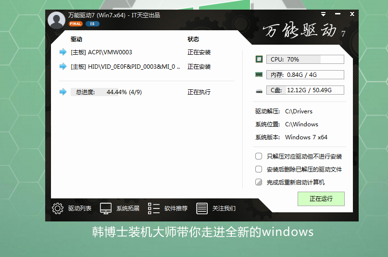Screen dimensions: 388x257
Task: Click the 正在安装 status of HID\VID_0E0F row
Action: (199, 66)
